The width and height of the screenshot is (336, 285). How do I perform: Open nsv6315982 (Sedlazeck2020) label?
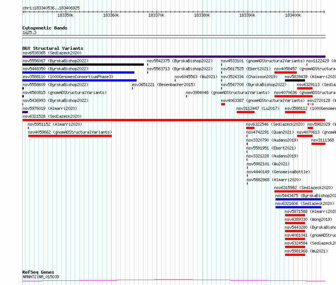304,188
